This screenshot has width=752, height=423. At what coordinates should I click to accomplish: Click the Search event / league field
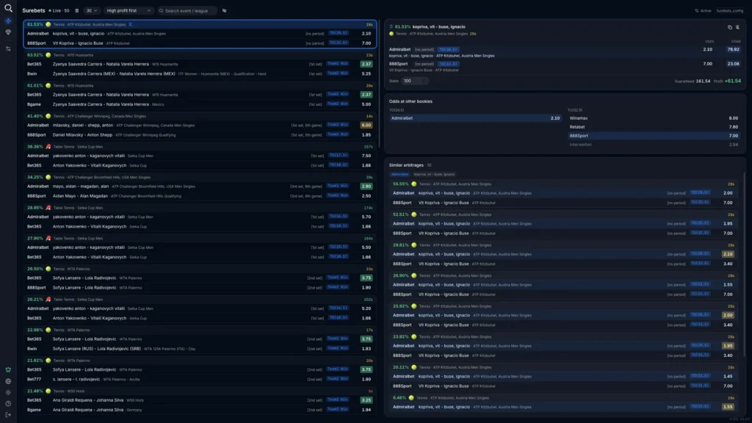point(186,10)
